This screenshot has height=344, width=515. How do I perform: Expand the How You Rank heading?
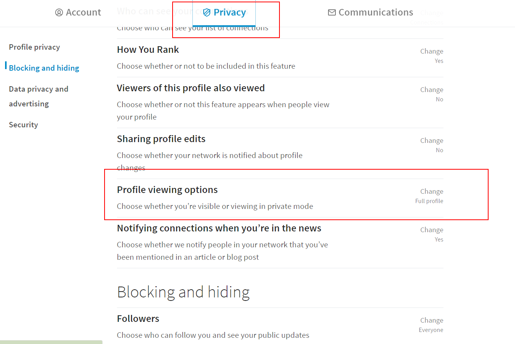click(148, 50)
